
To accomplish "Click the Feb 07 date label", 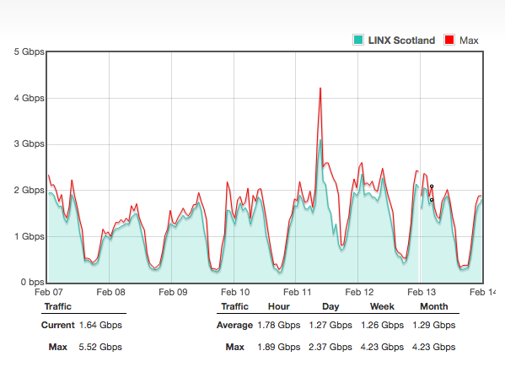I will click(x=49, y=292).
